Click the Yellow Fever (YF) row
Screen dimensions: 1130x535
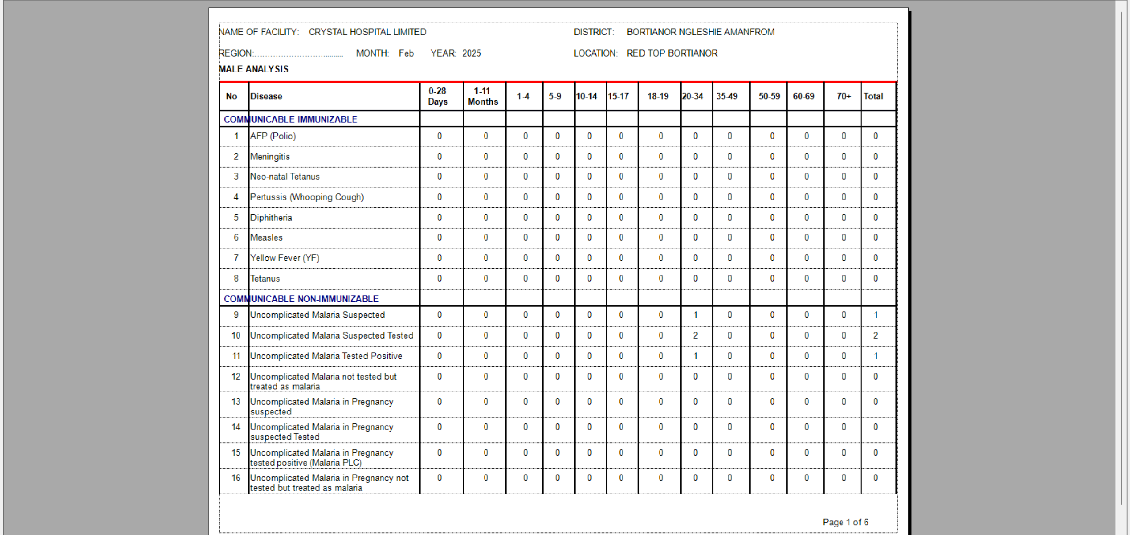click(285, 258)
